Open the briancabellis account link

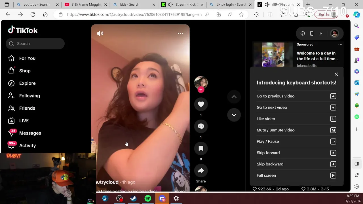(307, 65)
